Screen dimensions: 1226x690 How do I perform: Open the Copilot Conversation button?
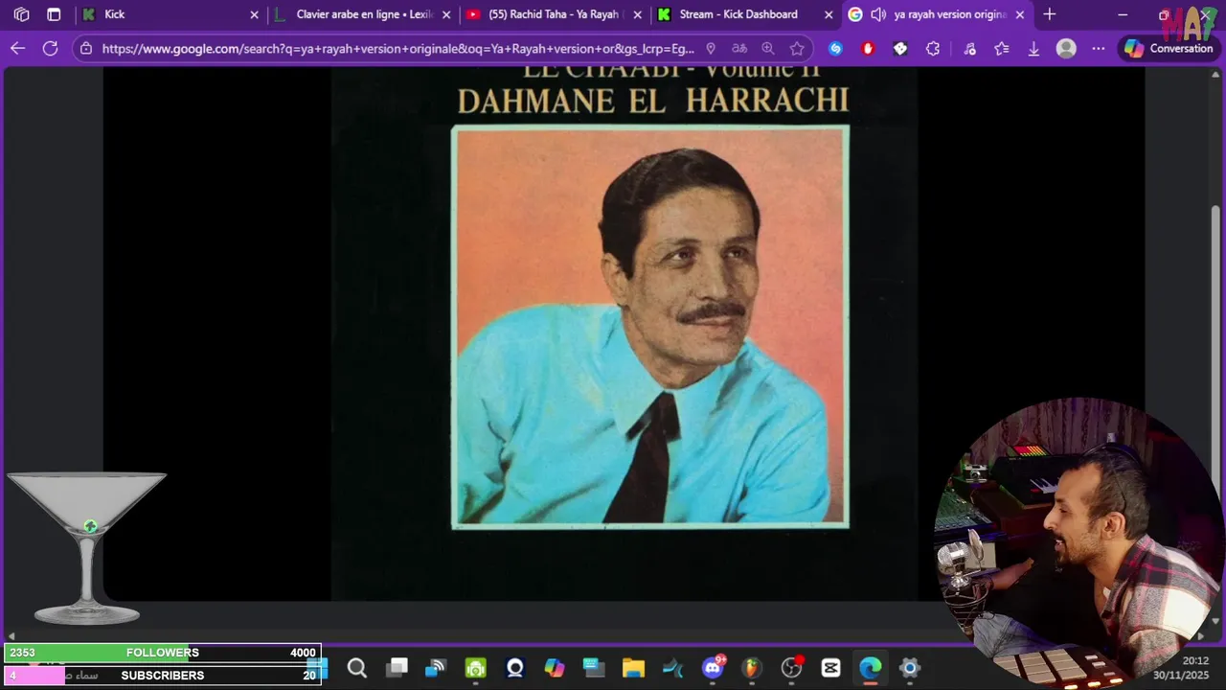pos(1169,48)
